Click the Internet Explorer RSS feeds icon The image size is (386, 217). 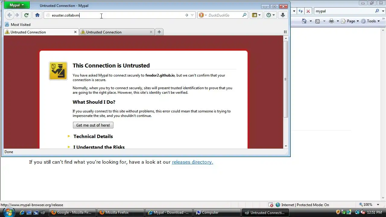coord(318,21)
